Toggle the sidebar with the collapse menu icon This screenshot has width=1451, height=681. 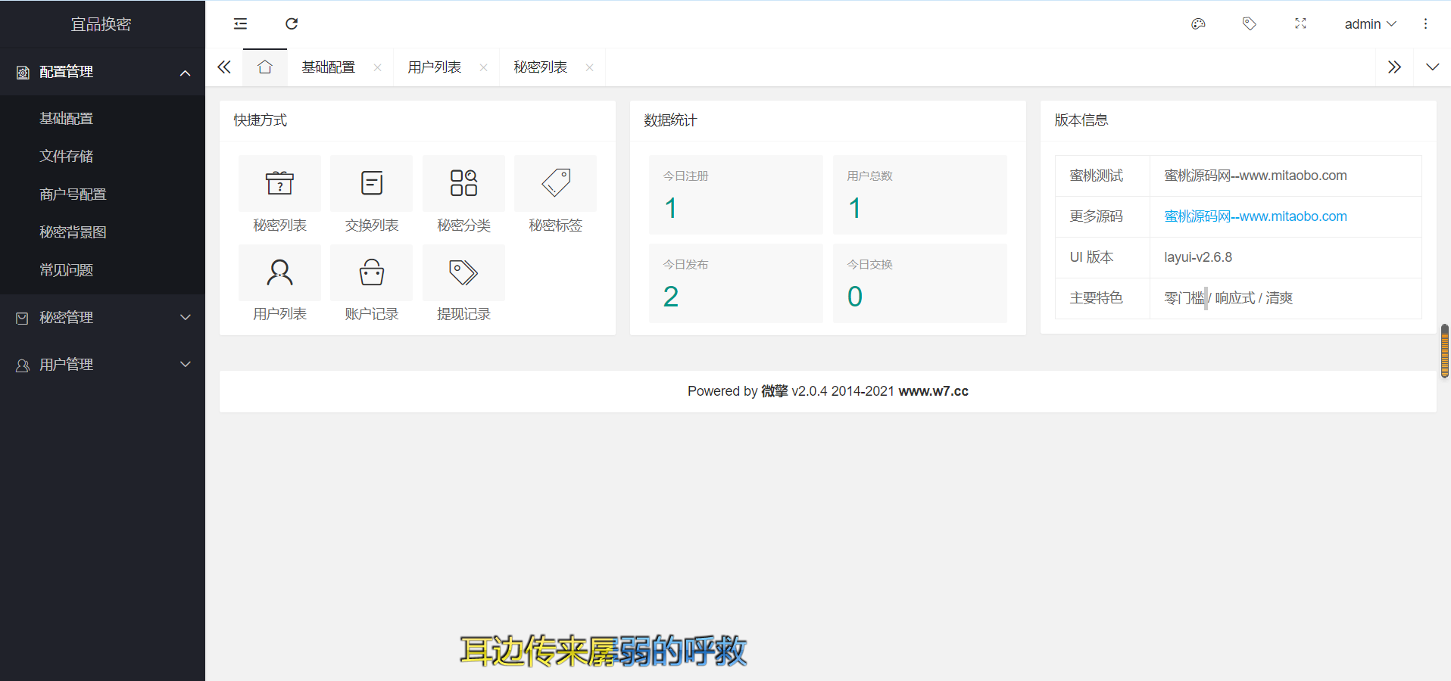240,24
